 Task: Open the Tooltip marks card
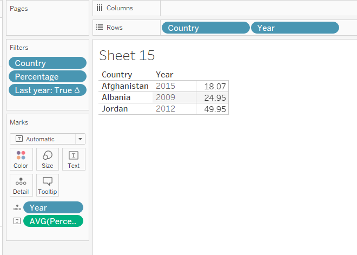click(48, 185)
